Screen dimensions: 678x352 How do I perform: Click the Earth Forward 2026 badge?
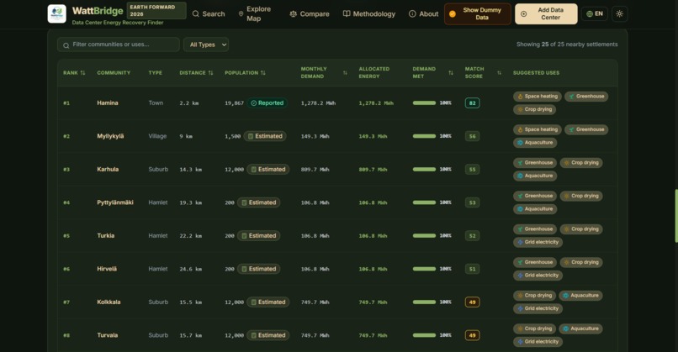[x=156, y=10]
